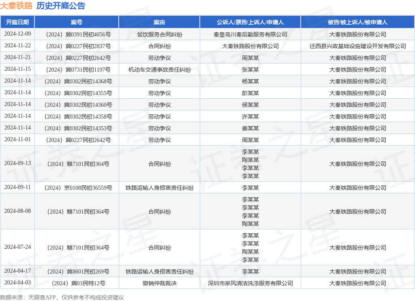This screenshot has width=415, height=301.
Task: Click the date 2024-12-09
Action: [x=17, y=34]
